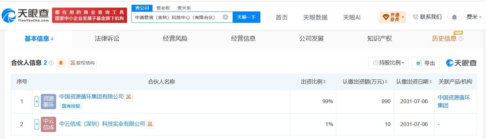Click the 天眼查 watermark logo beside 导出
Image resolution: width=486 pixels, height=139 pixels.
(x=461, y=63)
